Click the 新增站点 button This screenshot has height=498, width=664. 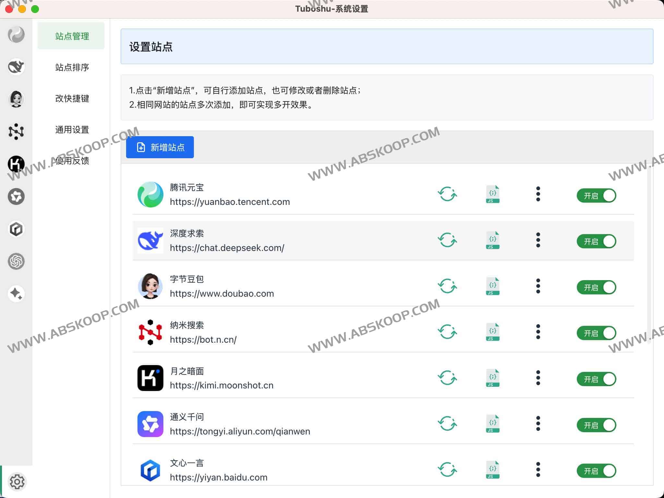click(x=160, y=147)
